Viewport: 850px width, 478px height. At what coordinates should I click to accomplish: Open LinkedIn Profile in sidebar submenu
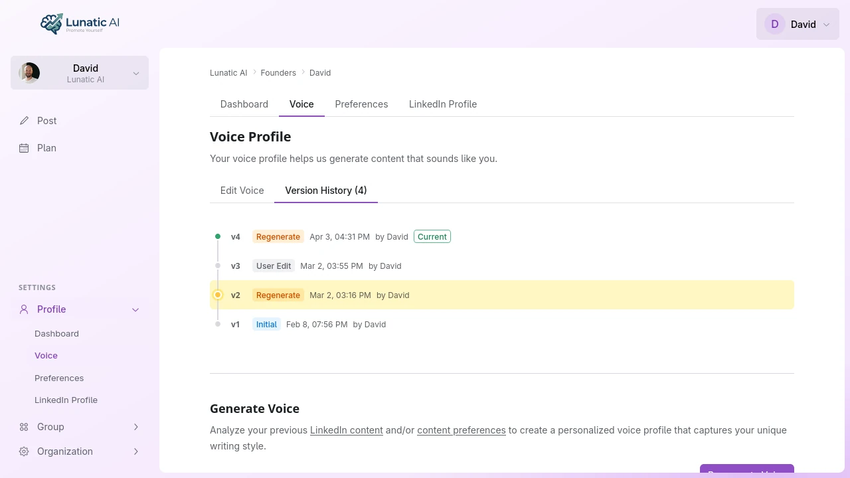(66, 400)
